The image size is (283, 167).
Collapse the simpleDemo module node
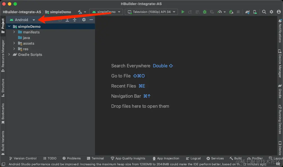9,26
